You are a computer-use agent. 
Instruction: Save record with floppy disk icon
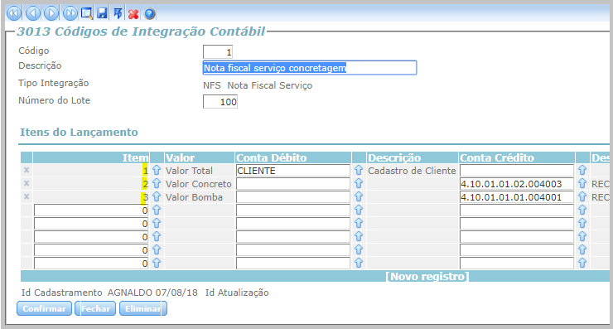102,14
